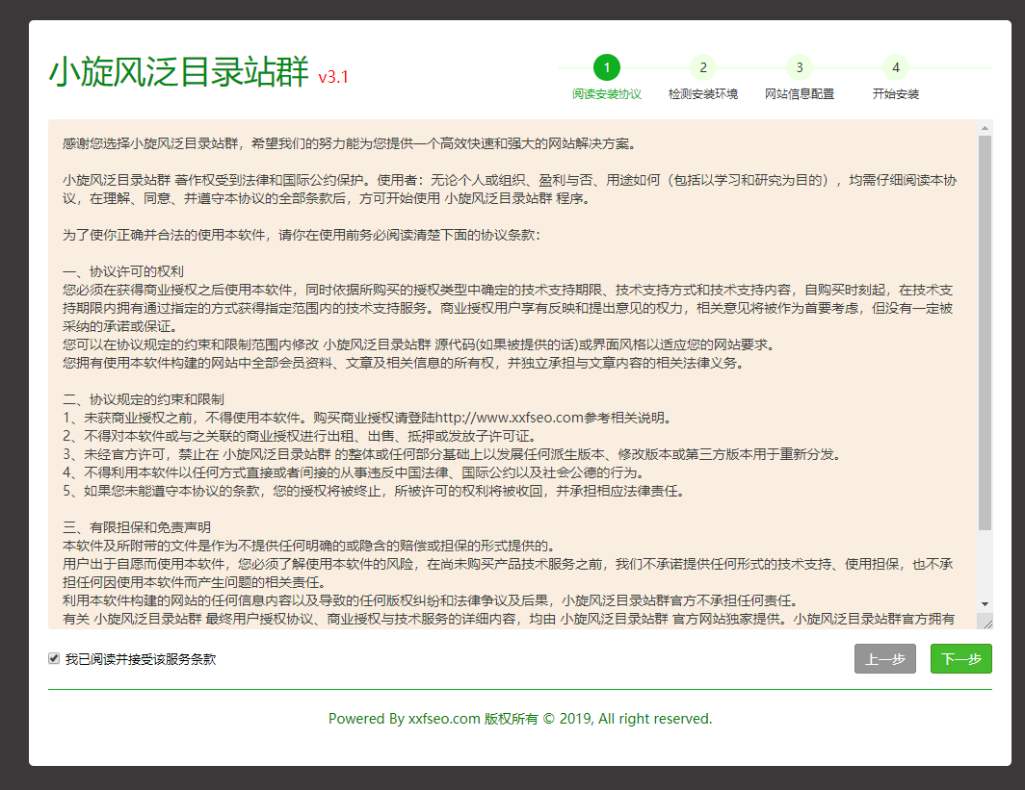Select the 开始安装 step label
1025x790 pixels.
pyautogui.click(x=896, y=94)
